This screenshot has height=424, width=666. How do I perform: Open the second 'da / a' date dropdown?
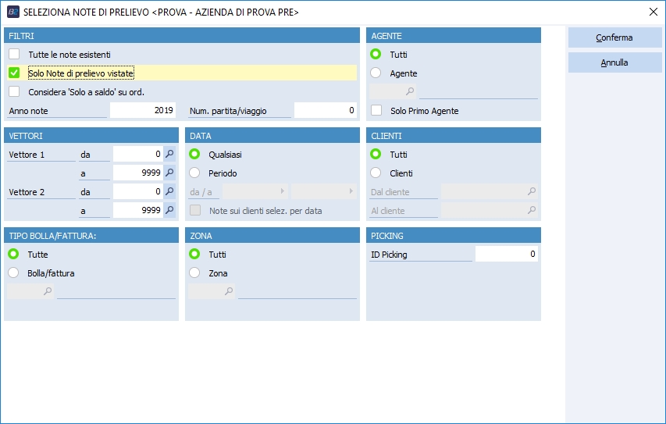[323, 192]
